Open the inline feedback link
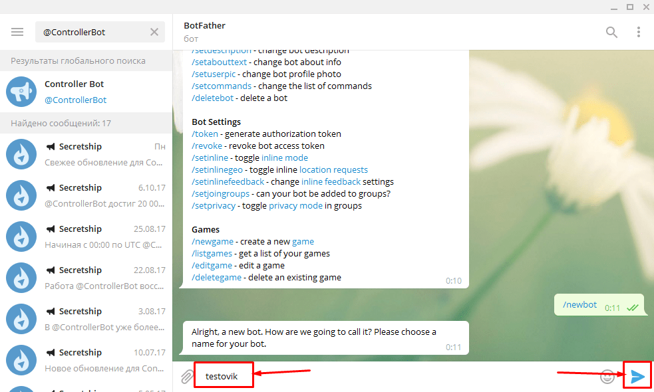Screen dimensions: 654x392 [331, 181]
